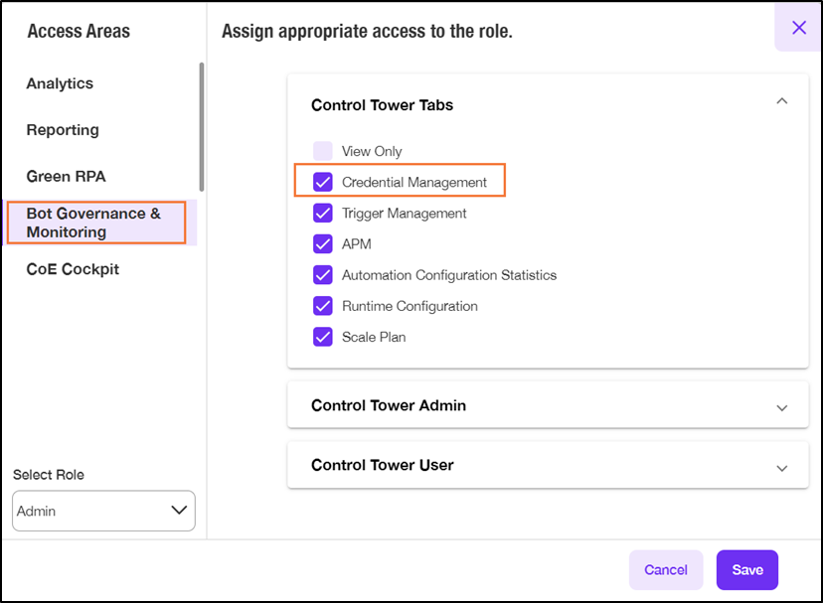Select the Reporting access area
The image size is (823, 603).
(x=63, y=129)
